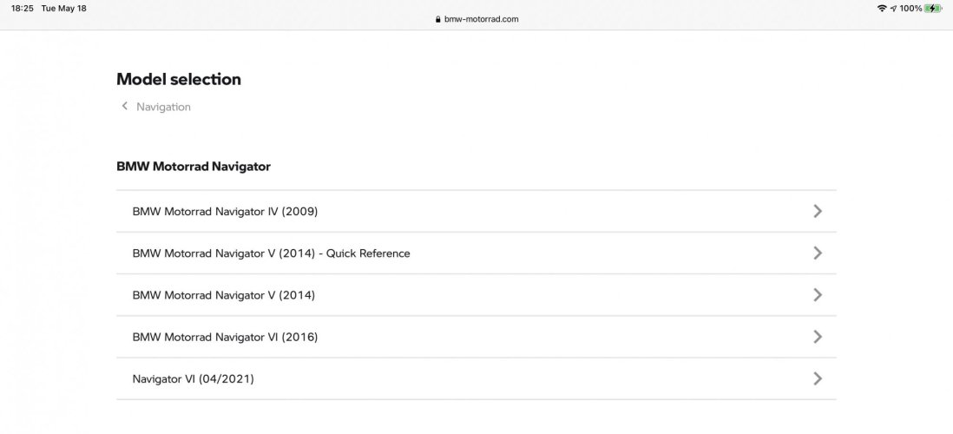
Task: Click chevron on Navigator VI (2016) row
Action: pos(818,337)
